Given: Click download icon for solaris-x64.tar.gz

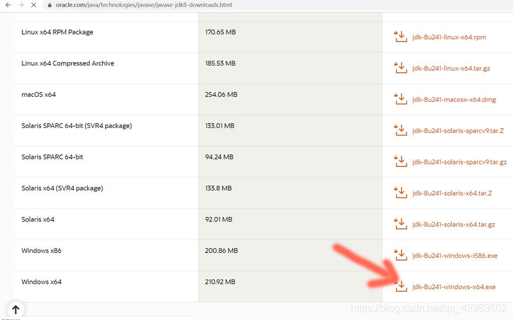Looking at the screenshot, I should click(x=400, y=223).
